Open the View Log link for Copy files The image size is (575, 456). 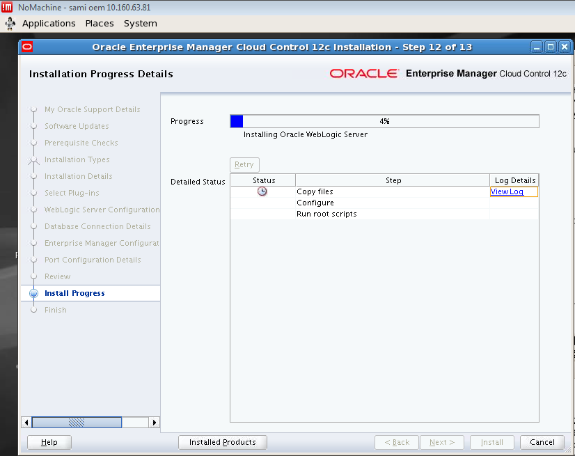507,191
